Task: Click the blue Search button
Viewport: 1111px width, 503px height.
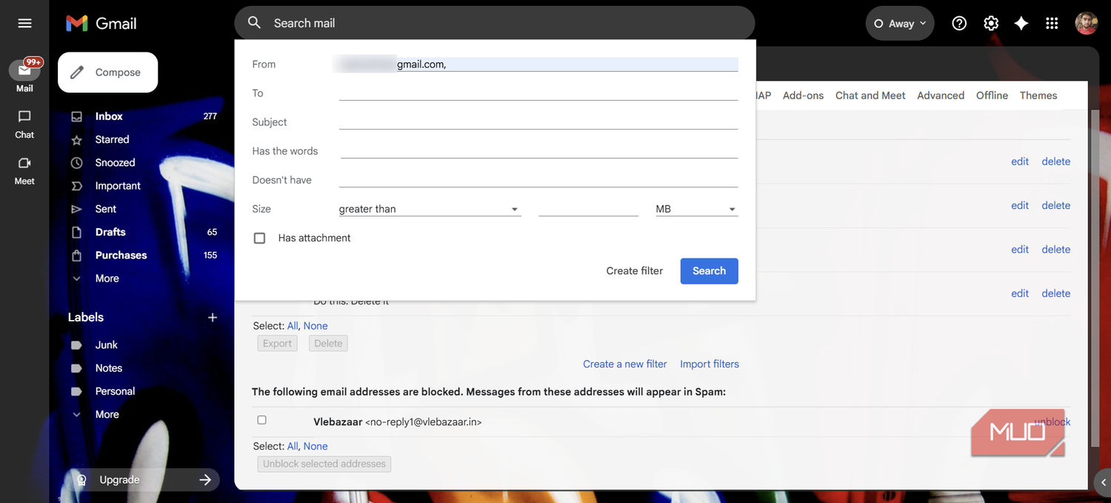Action: 709,271
